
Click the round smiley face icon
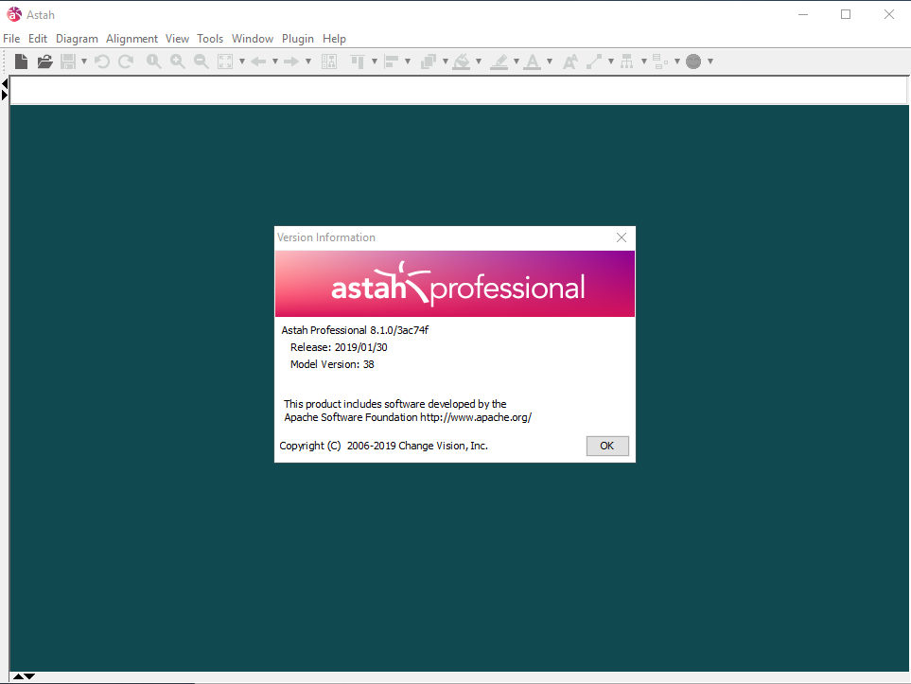pyautogui.click(x=693, y=61)
